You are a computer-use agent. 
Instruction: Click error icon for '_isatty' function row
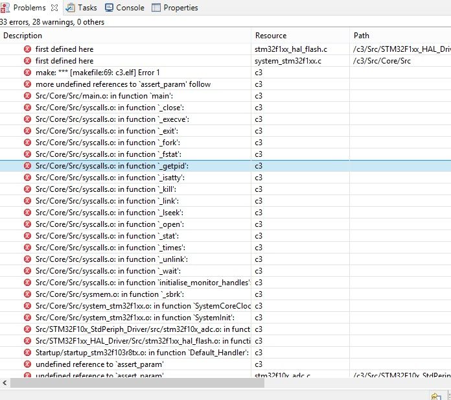(27, 178)
